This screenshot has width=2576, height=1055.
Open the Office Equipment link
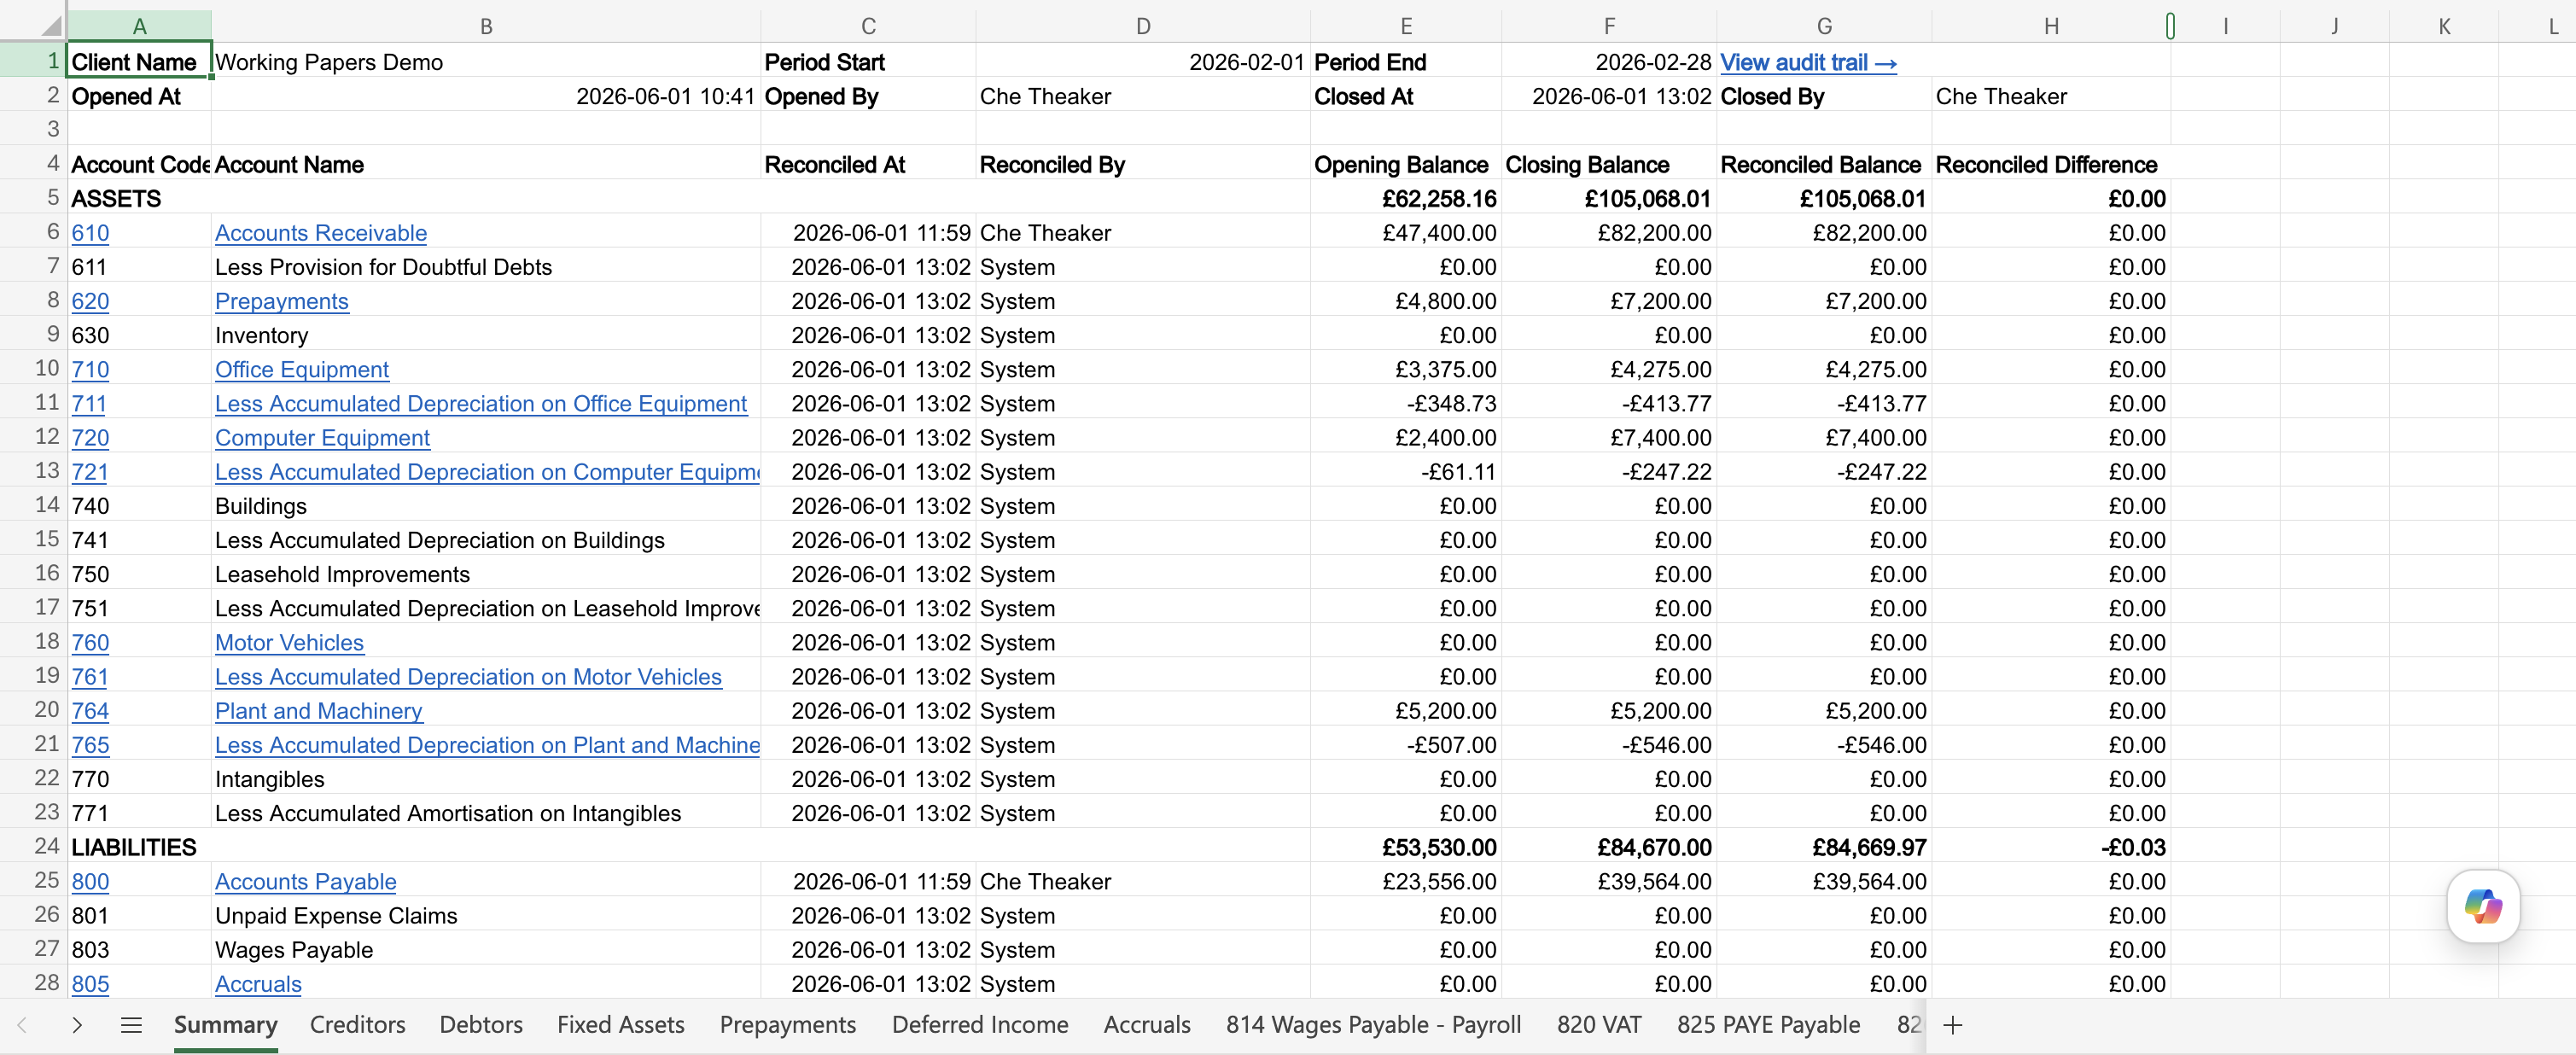tap(302, 369)
